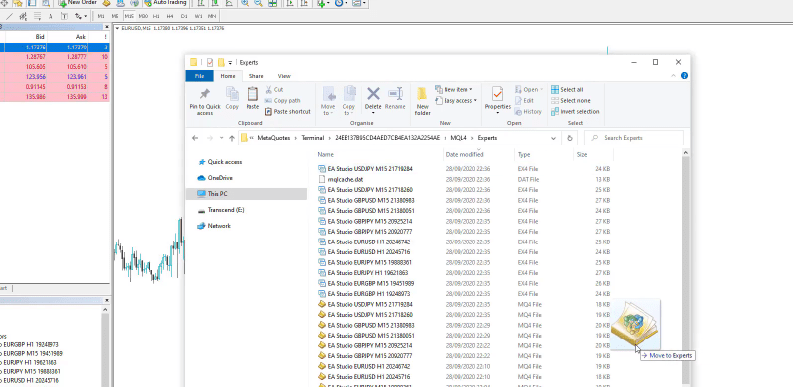
Task: Select the text 'A' tool in MetaTrader
Action: click(x=50, y=16)
